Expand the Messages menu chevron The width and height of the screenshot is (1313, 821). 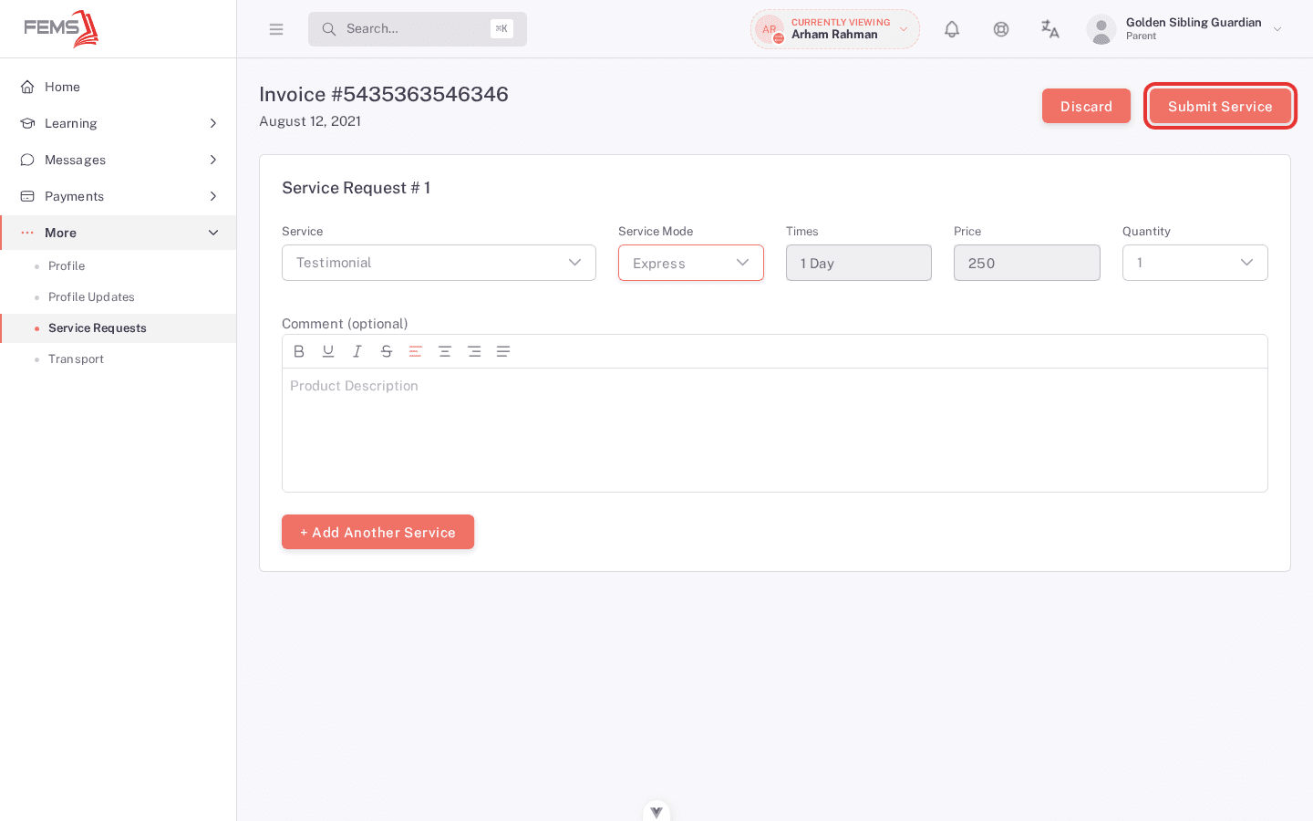(213, 160)
